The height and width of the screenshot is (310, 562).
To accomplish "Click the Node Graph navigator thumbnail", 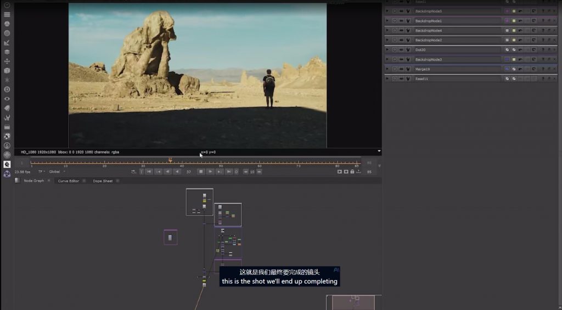I will 354,302.
